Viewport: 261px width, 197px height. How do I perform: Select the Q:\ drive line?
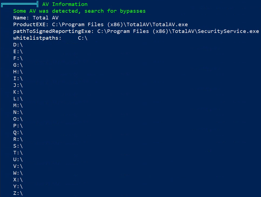(18, 133)
